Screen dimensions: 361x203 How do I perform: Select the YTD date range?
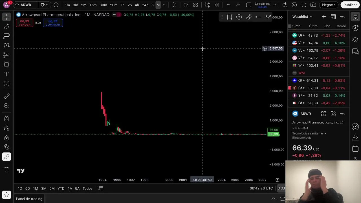tap(61, 188)
